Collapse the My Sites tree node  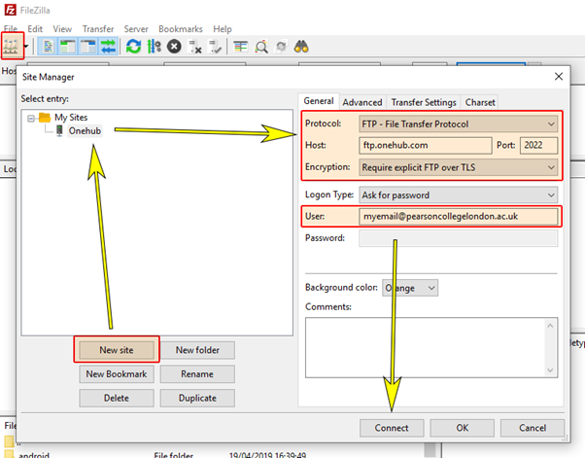(31, 119)
